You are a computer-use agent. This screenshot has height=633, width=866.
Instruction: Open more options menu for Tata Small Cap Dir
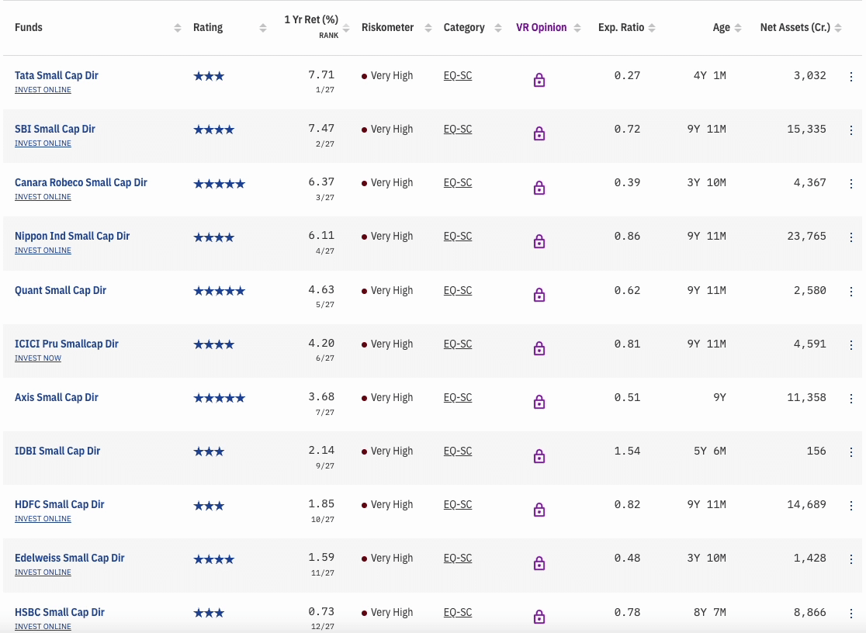[x=850, y=77]
